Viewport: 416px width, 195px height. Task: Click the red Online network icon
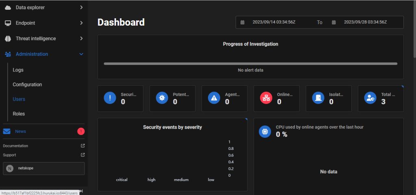click(x=266, y=98)
